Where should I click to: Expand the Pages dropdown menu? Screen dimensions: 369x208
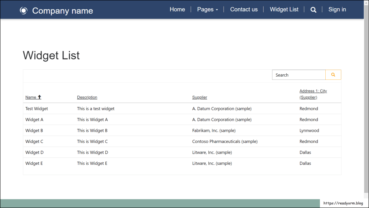point(207,10)
